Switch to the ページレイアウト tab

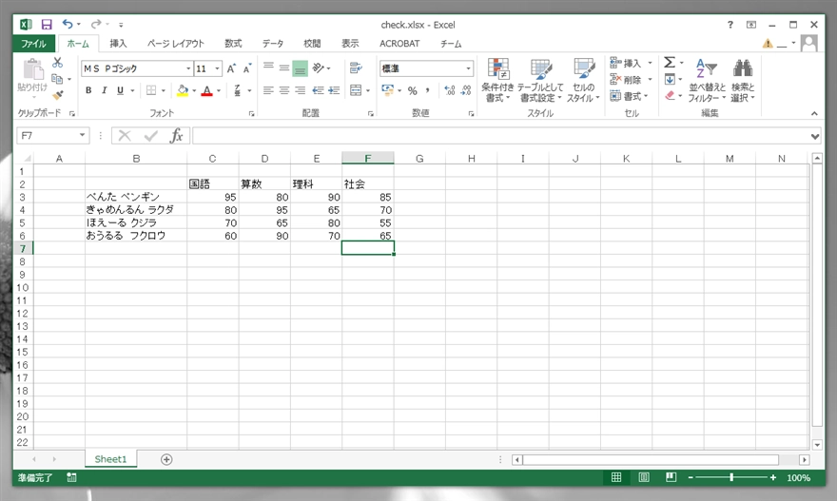[x=176, y=44]
